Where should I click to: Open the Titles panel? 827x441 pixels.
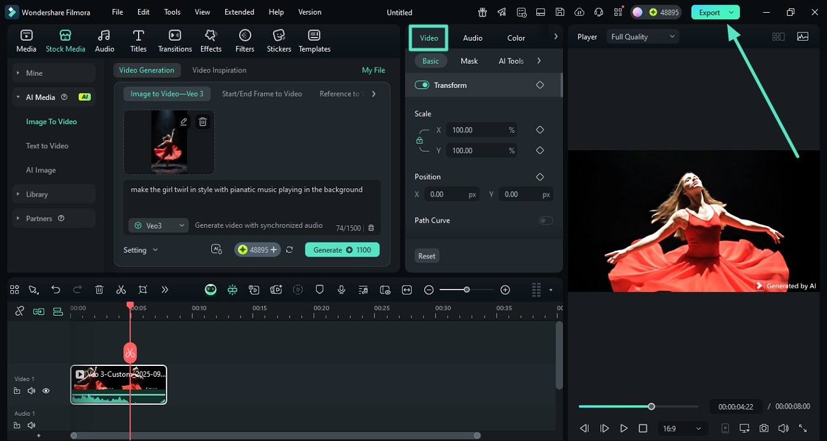pos(138,41)
